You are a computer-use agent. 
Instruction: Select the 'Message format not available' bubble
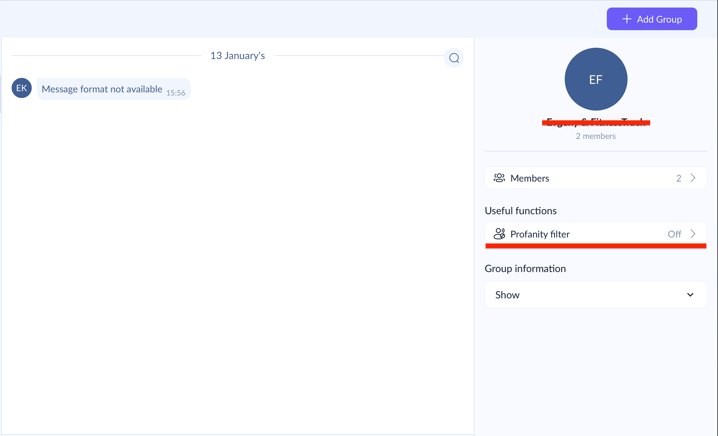[x=113, y=89]
